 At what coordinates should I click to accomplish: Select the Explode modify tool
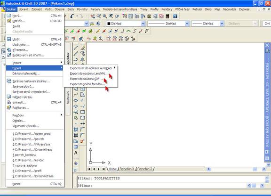82,141
